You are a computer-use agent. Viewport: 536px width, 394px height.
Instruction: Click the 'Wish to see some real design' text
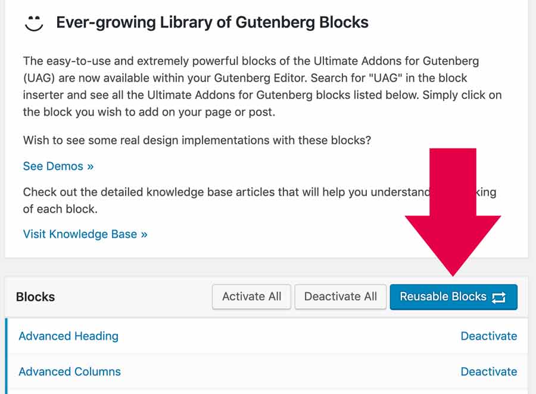coord(197,140)
